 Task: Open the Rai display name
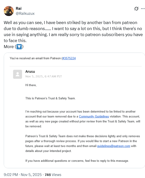pos(18,9)
